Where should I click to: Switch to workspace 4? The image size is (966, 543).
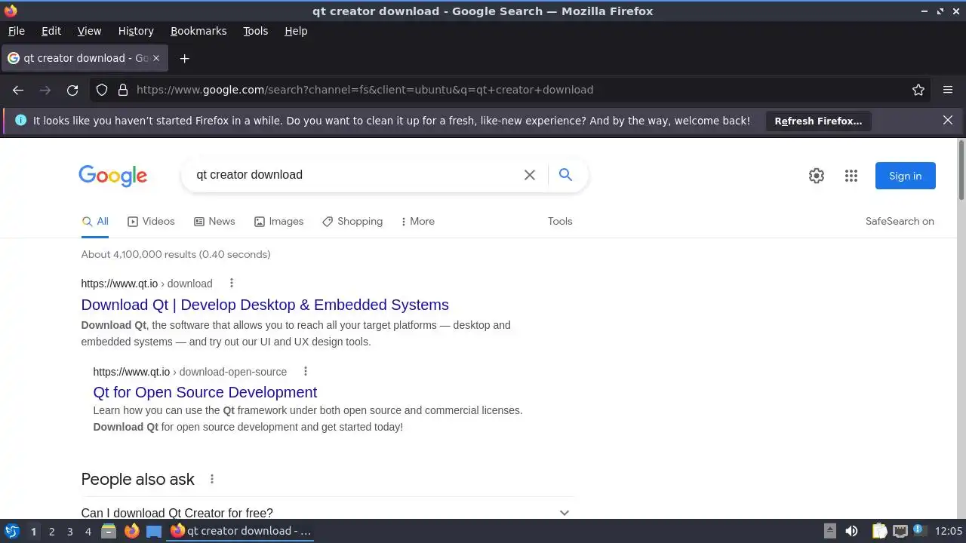click(x=88, y=531)
